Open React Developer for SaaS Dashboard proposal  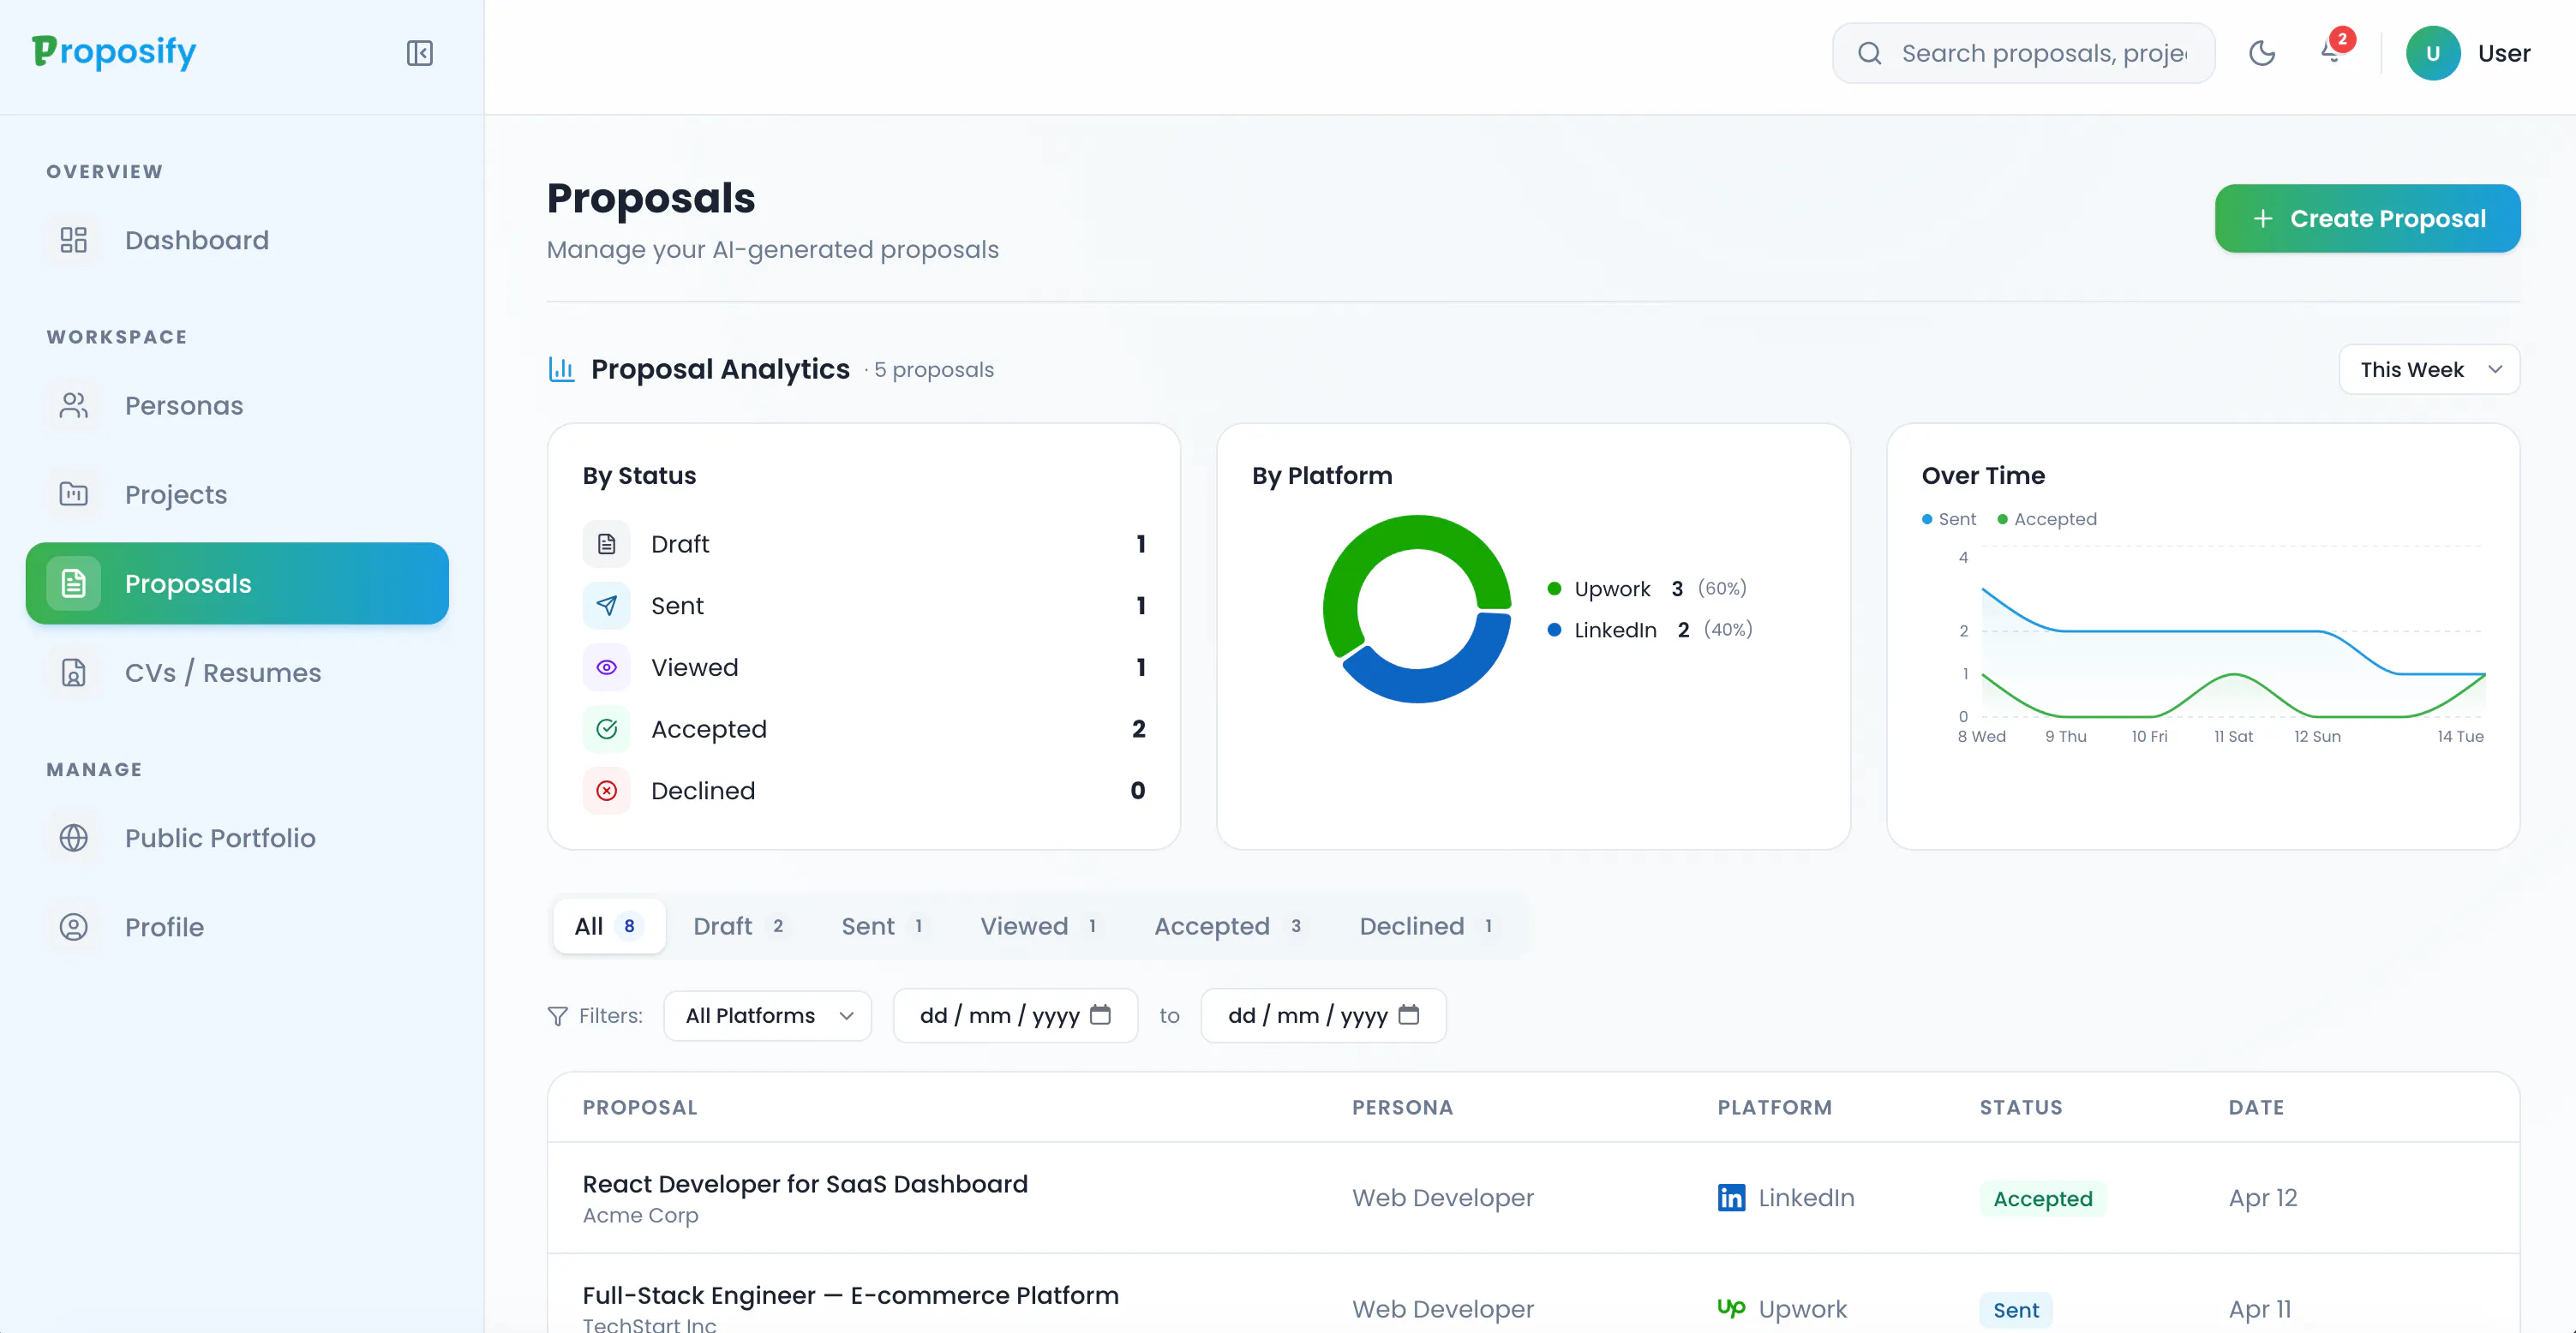pos(804,1184)
